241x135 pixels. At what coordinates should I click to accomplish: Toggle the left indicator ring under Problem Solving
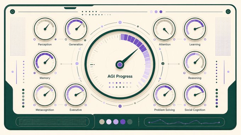155,105
